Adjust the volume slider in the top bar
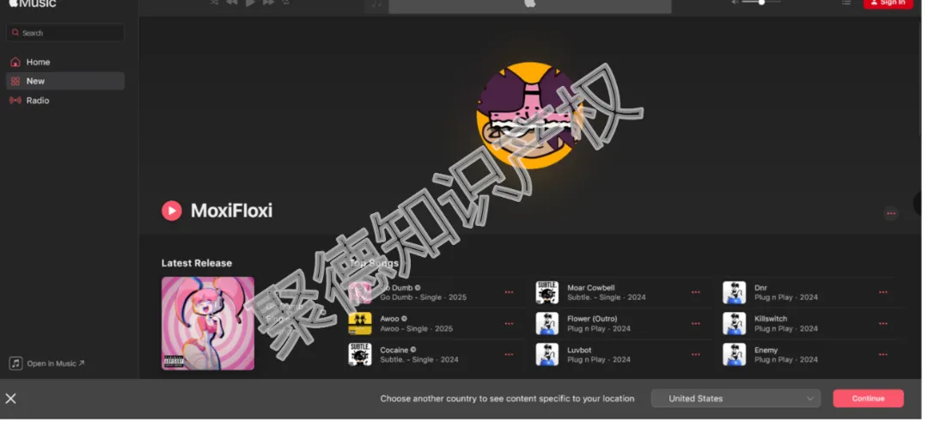928x422 pixels. click(x=761, y=3)
